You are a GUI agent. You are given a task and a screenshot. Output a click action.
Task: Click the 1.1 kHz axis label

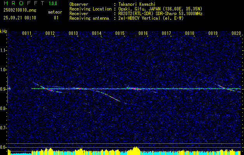3,50
